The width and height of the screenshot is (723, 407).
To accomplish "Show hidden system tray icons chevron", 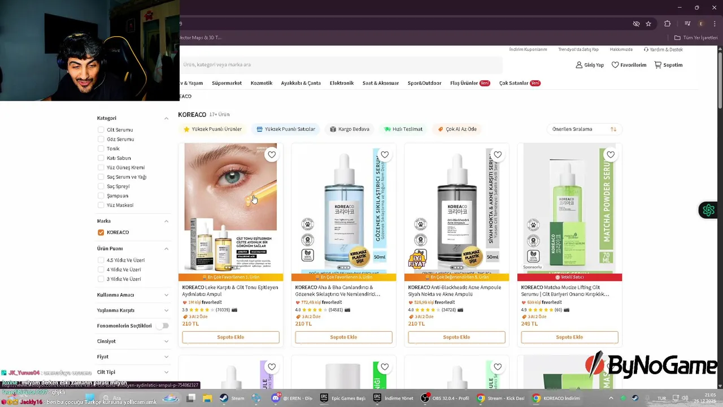I will (612, 398).
